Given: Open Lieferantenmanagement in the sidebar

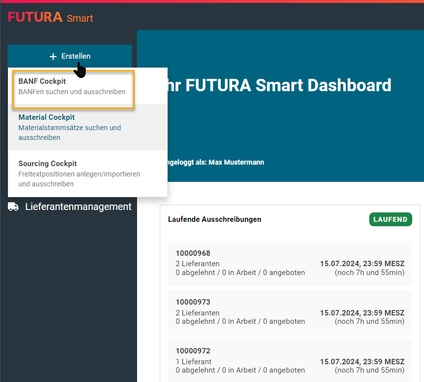Looking at the screenshot, I should 78,207.
